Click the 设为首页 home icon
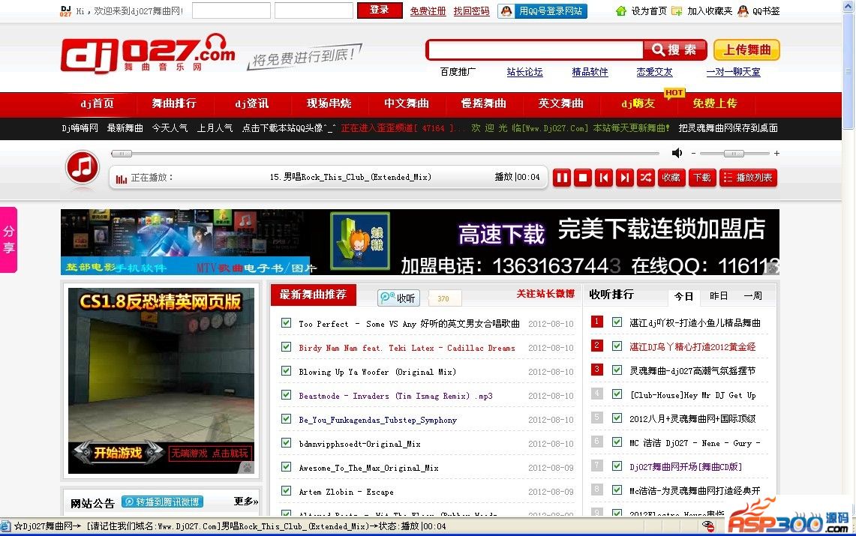Viewport: 856px width, 536px height. [x=620, y=11]
